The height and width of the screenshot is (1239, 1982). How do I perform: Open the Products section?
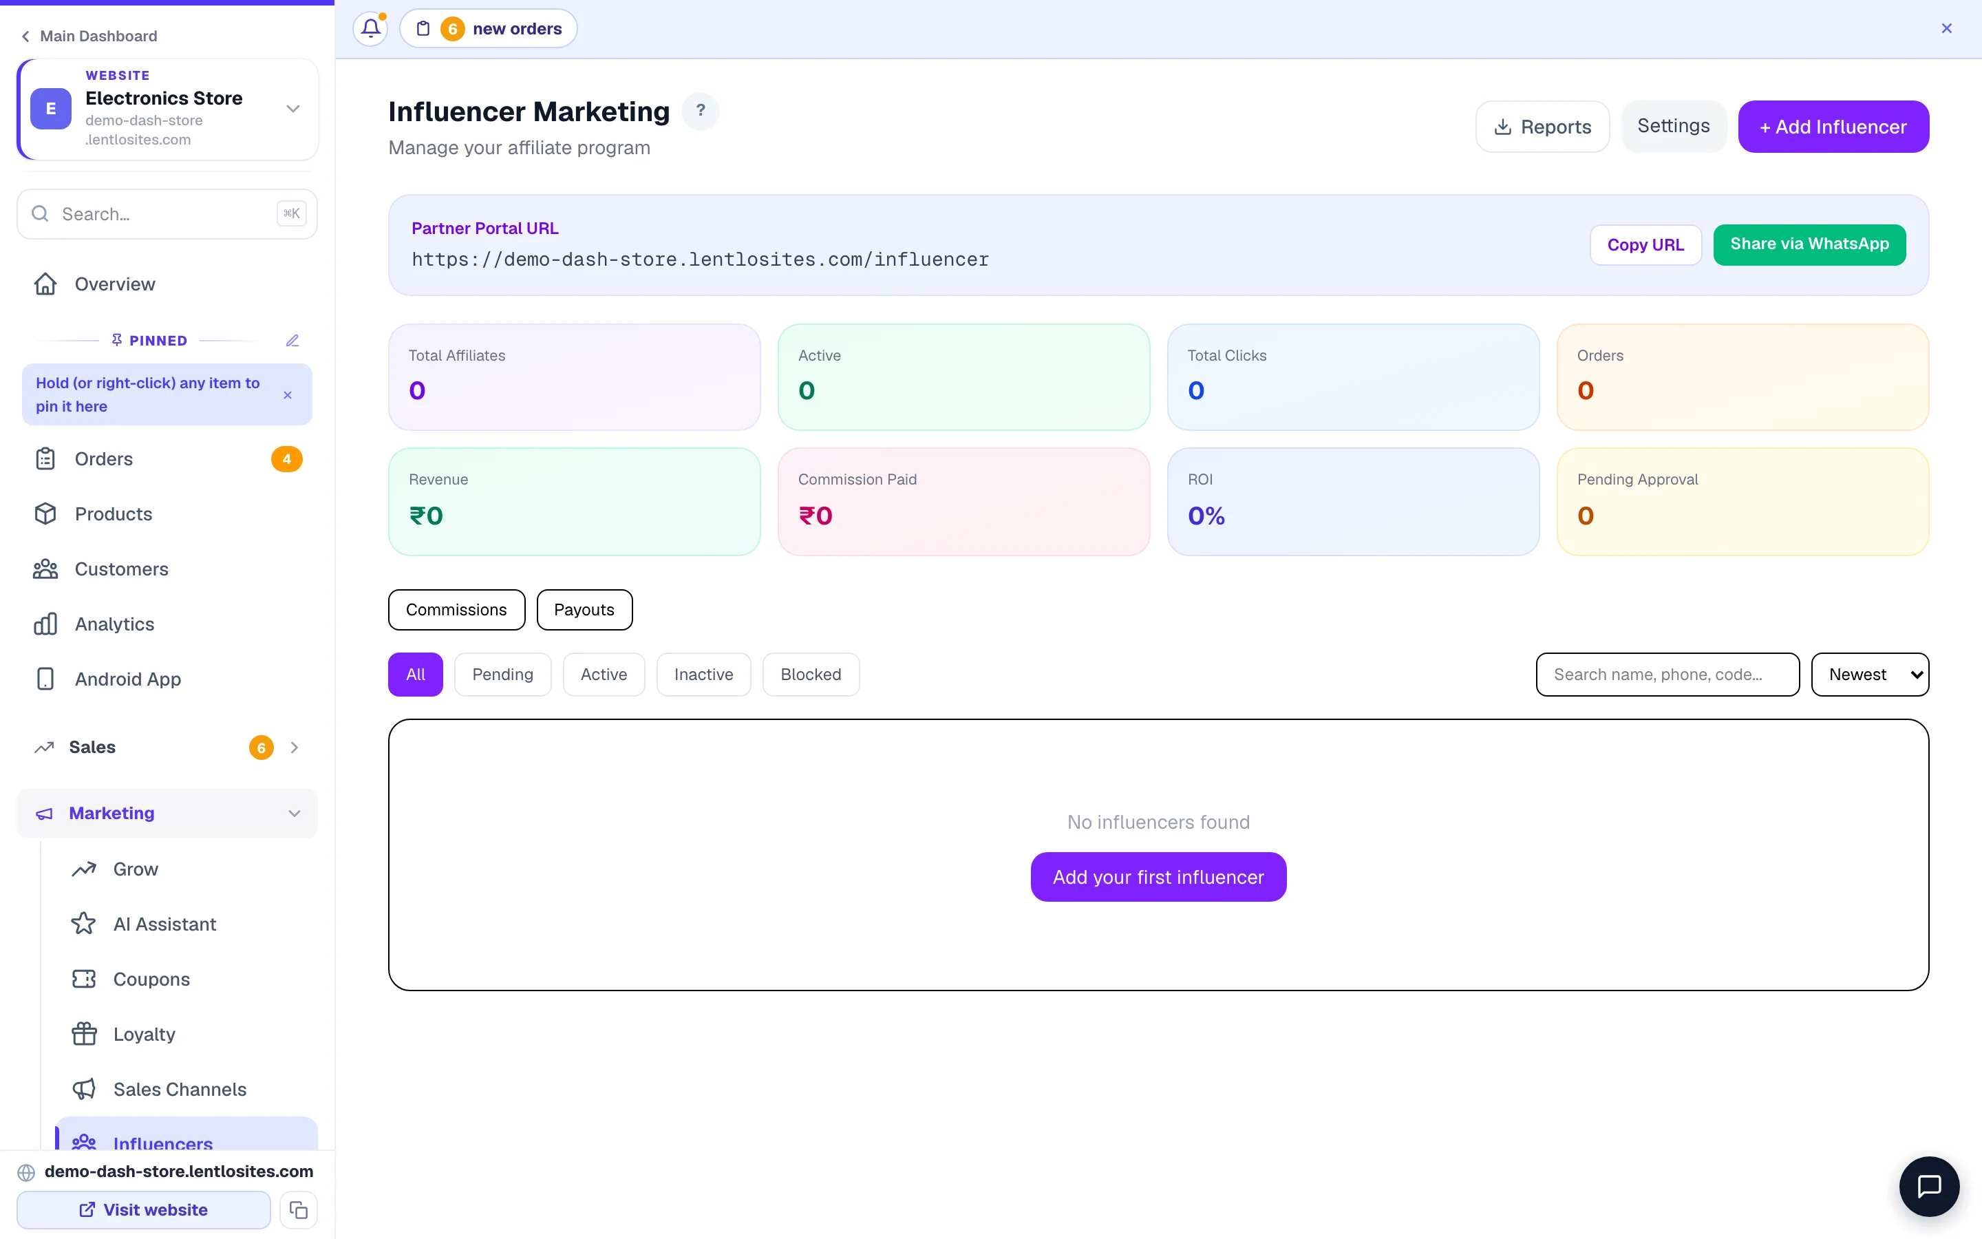pyautogui.click(x=167, y=513)
